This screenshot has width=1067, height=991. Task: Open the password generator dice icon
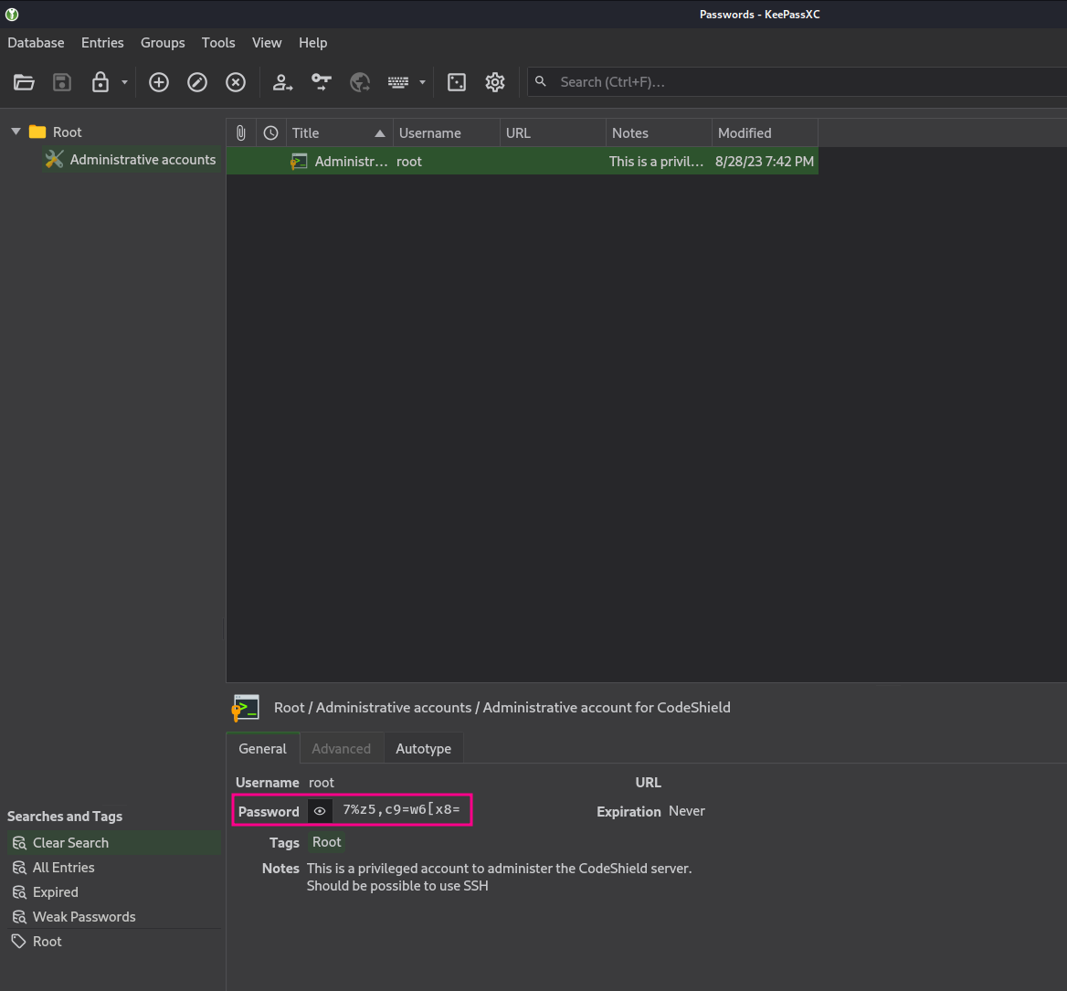[x=457, y=82]
